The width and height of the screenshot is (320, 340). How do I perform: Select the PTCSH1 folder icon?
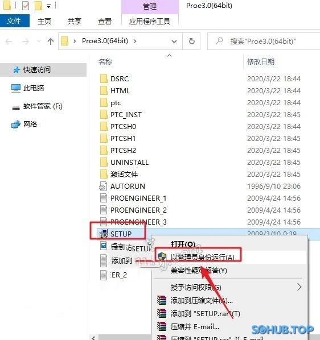pos(104,138)
